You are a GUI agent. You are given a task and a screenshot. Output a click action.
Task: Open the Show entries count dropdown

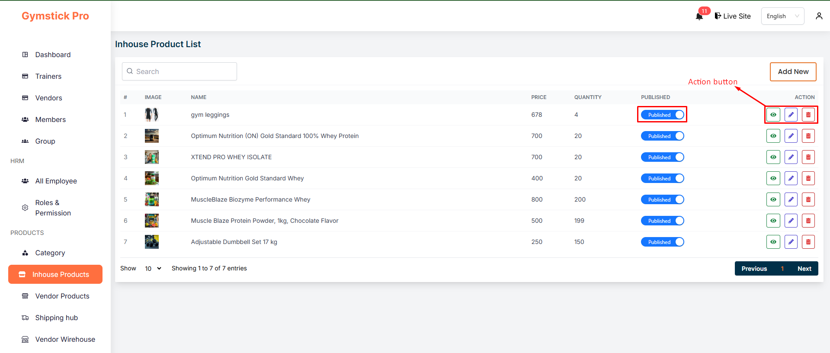(153, 269)
